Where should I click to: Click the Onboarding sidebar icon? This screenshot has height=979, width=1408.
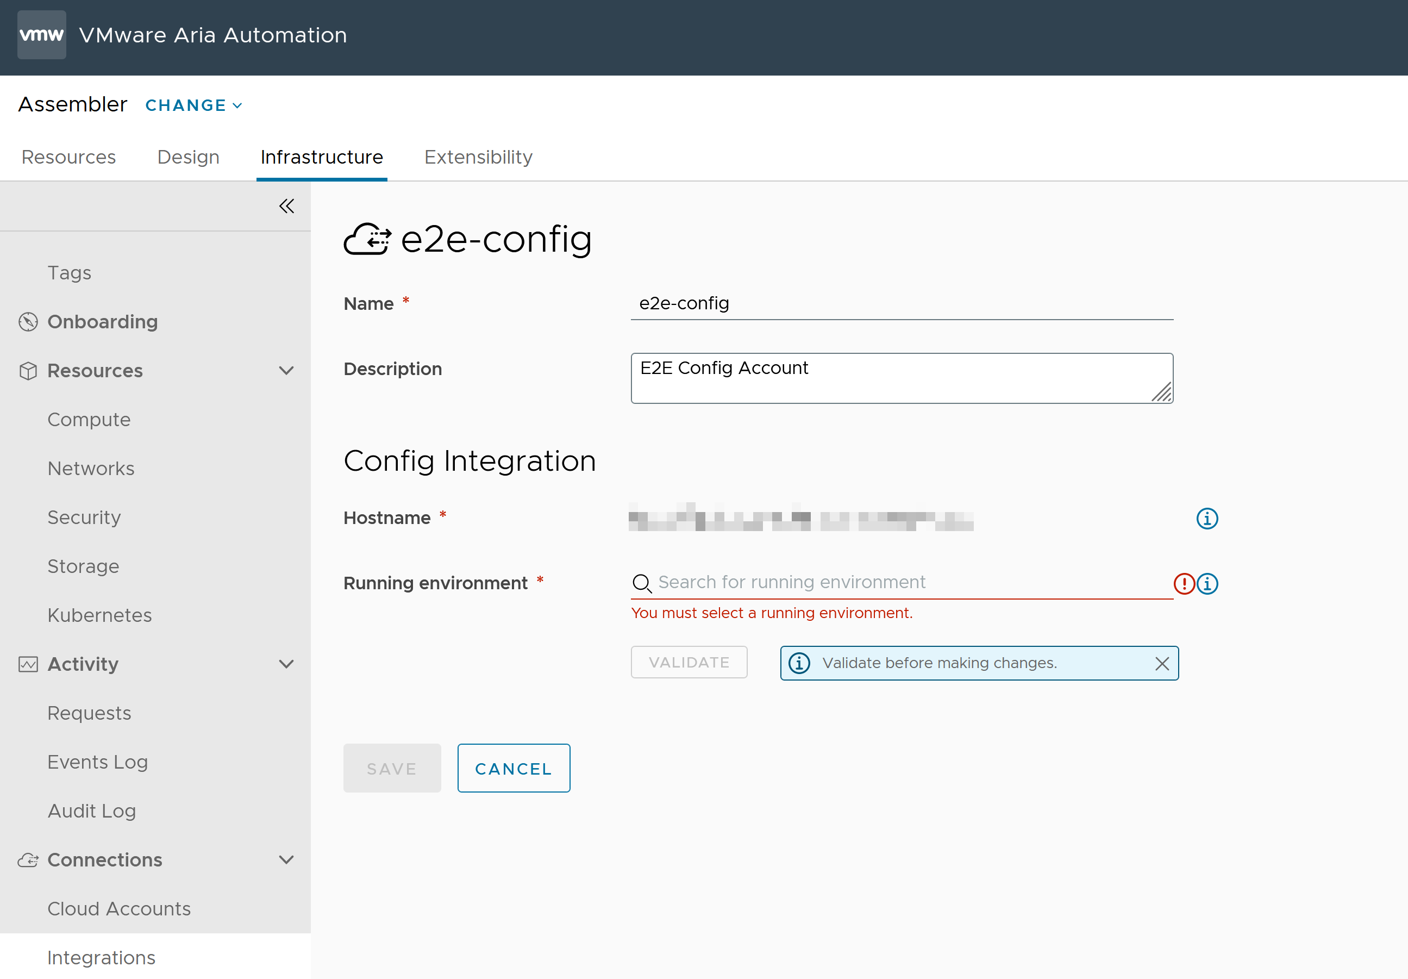[x=29, y=321]
